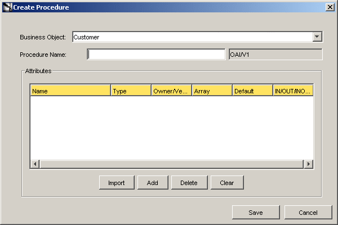Click the Add attribute button
The image size is (338, 225).
[x=153, y=183]
